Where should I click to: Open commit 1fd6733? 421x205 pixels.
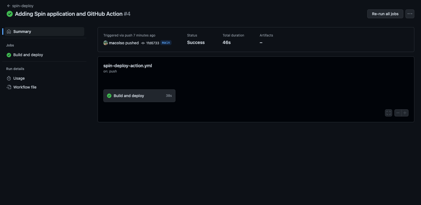coord(153,43)
